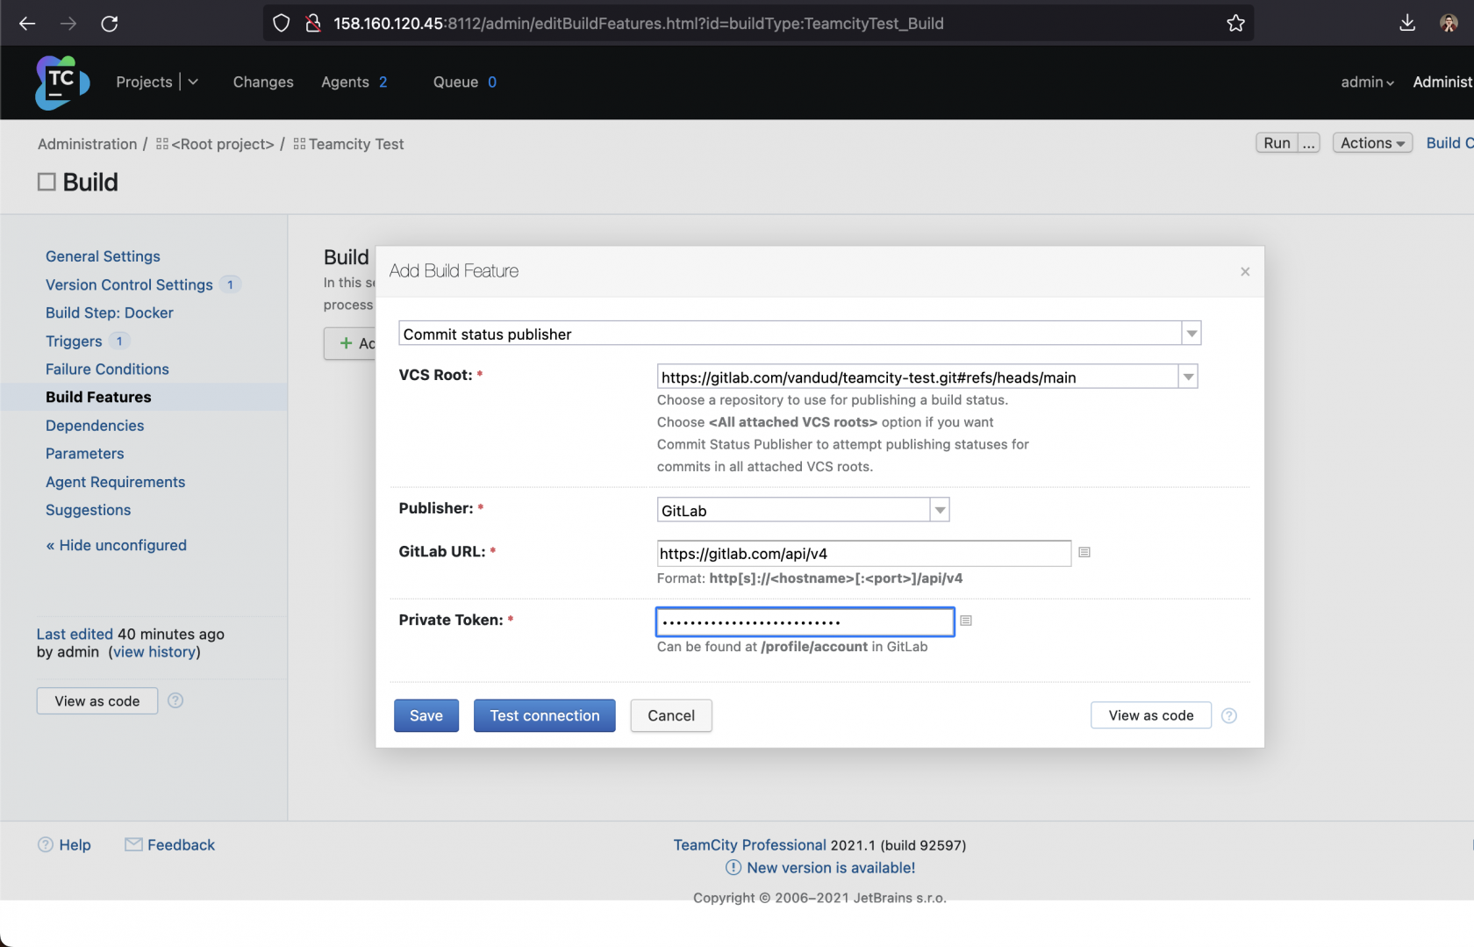Viewport: 1474px width, 947px height.
Task: Open build Queue page
Action: point(465,82)
